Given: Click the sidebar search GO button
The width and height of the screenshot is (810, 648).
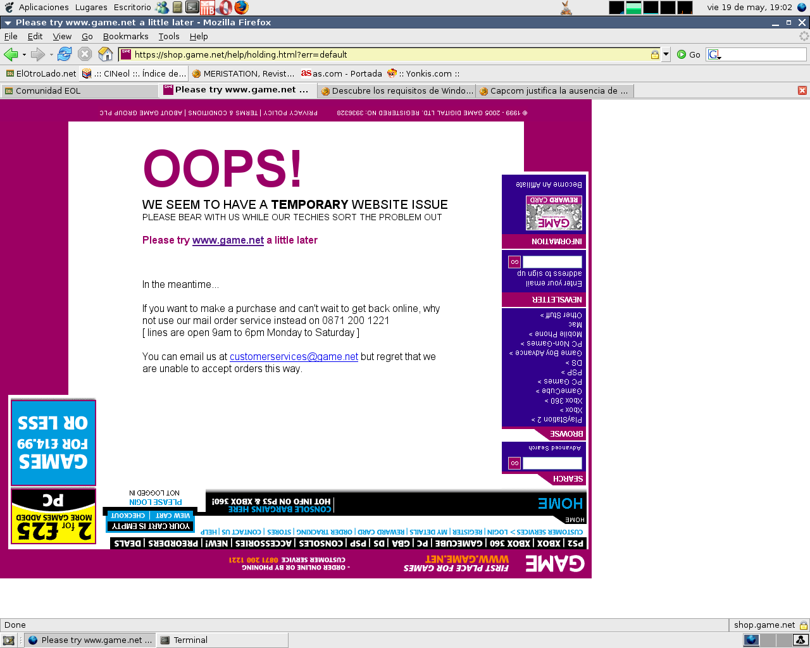Looking at the screenshot, I should tap(514, 463).
